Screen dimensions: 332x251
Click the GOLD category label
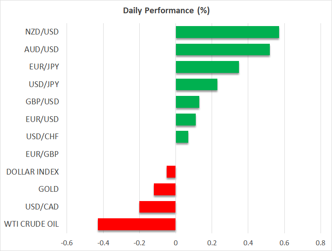pos(48,189)
